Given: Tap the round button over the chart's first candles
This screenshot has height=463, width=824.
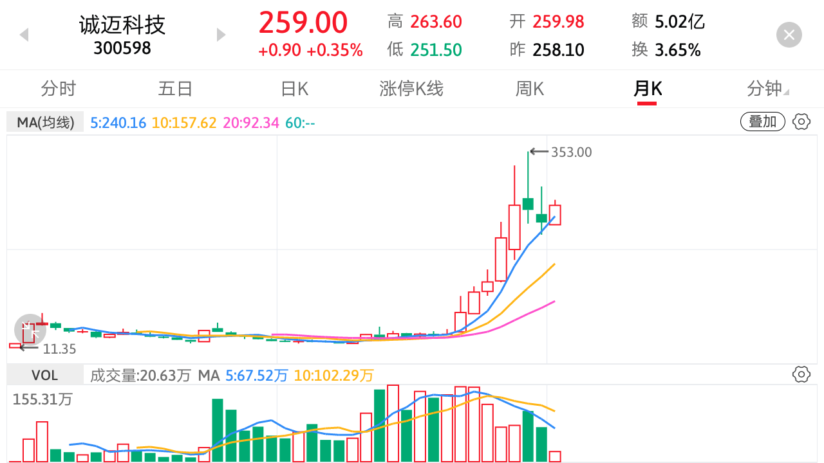Looking at the screenshot, I should point(30,330).
